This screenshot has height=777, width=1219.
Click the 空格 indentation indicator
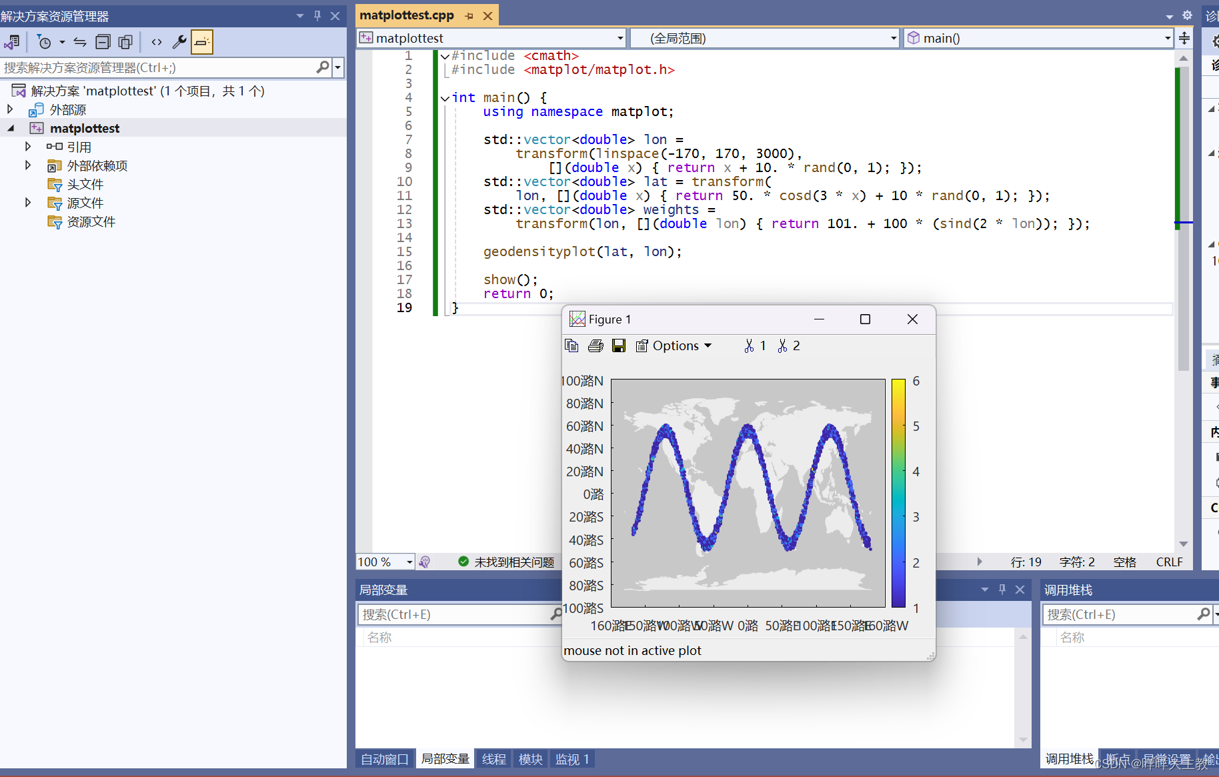tap(1124, 562)
